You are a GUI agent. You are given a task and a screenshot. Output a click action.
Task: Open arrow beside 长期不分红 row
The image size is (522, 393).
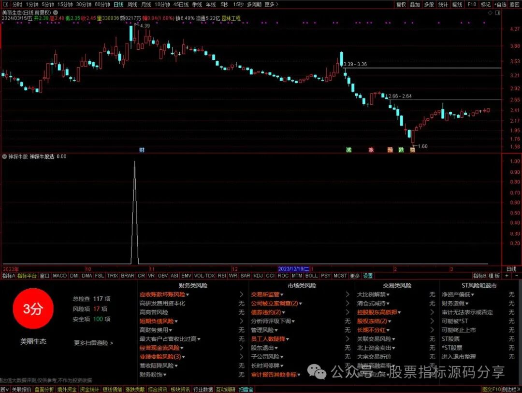(432, 330)
